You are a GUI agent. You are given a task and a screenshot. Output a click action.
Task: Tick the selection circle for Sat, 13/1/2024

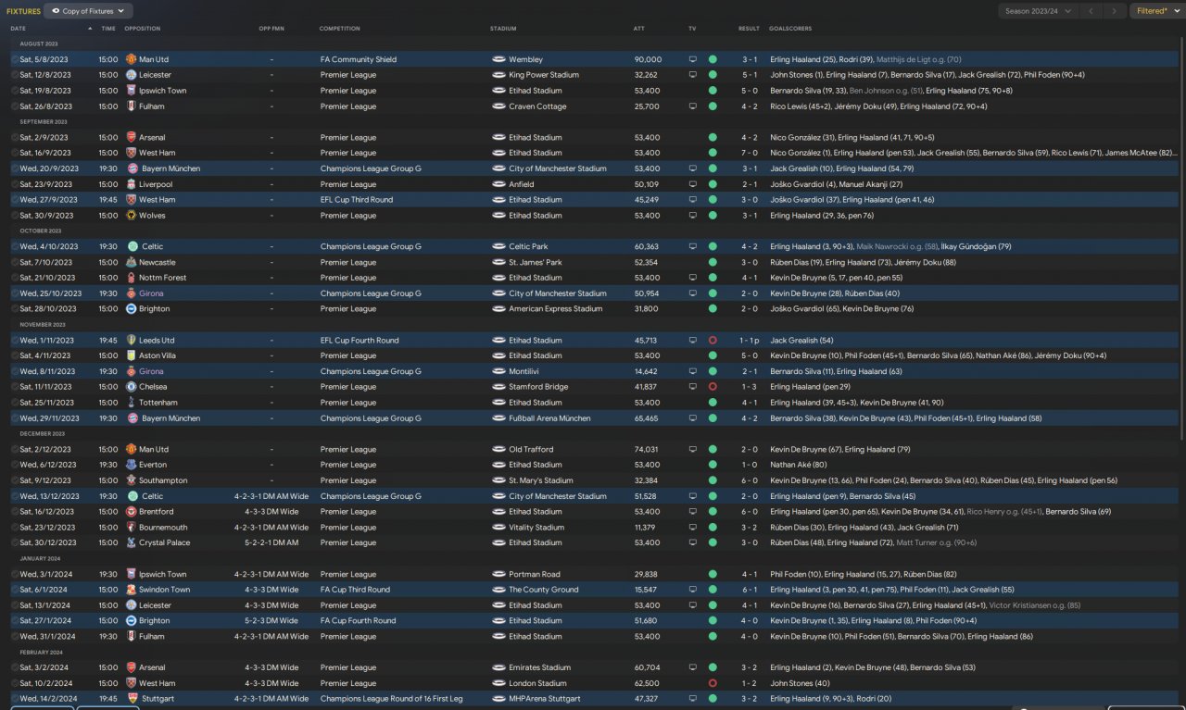coord(16,605)
